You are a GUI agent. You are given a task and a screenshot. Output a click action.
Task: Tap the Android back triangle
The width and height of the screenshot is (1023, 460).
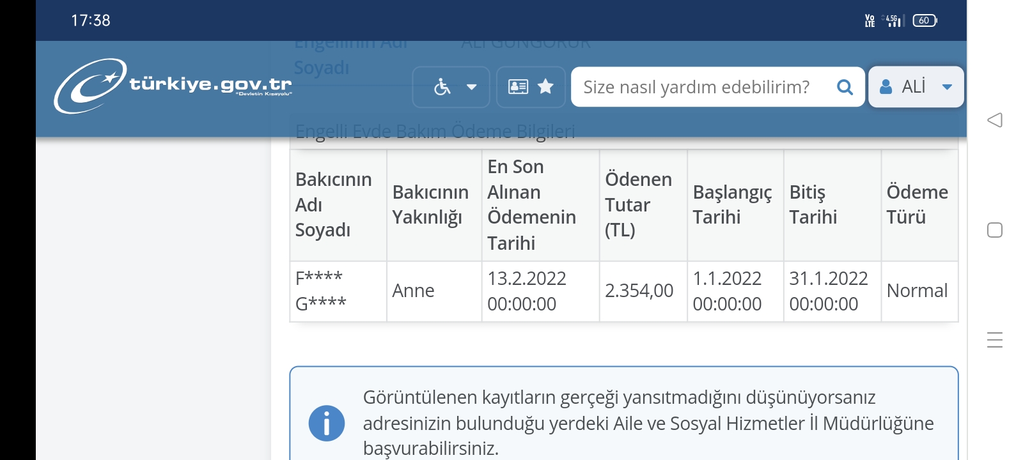click(994, 120)
